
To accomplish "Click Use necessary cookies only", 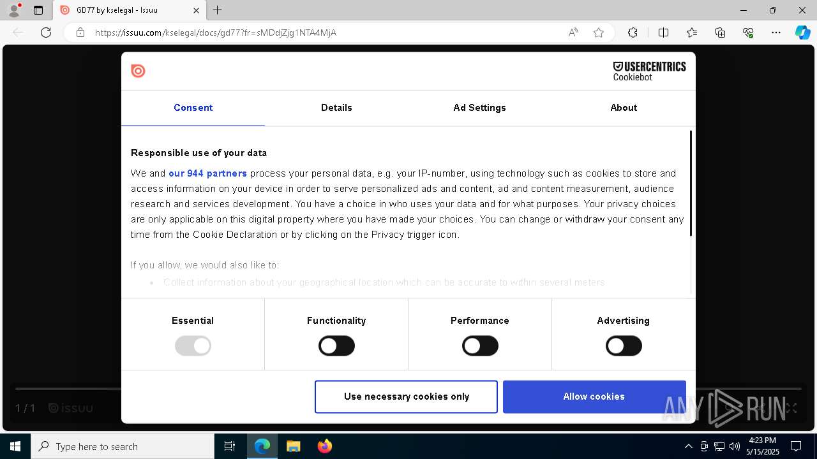I will pyautogui.click(x=406, y=397).
